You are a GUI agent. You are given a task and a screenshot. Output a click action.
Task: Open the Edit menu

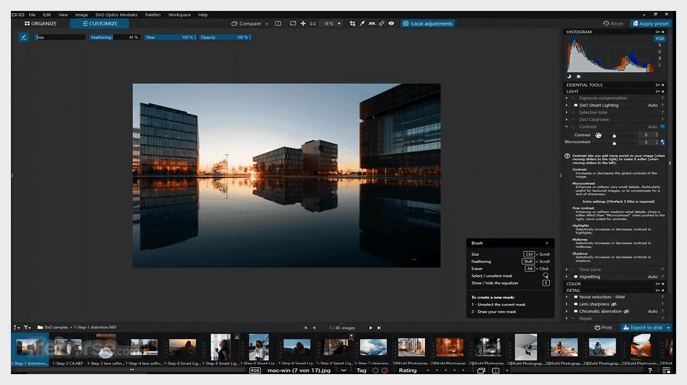(47, 15)
